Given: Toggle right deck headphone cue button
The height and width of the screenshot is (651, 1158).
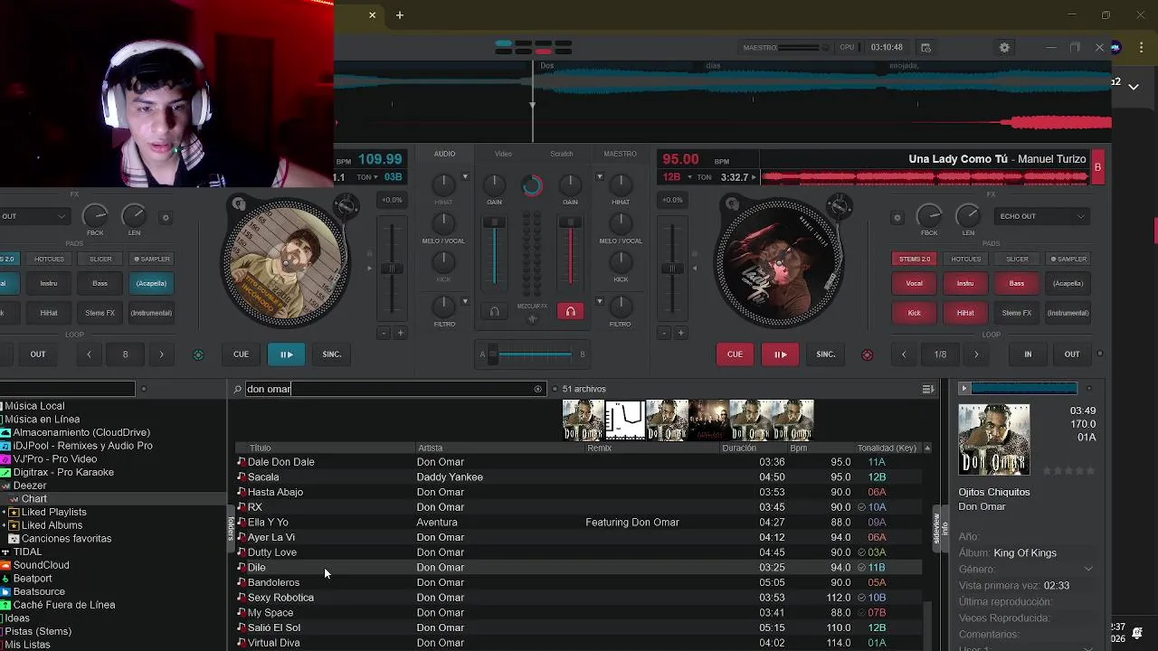Looking at the screenshot, I should pyautogui.click(x=570, y=311).
